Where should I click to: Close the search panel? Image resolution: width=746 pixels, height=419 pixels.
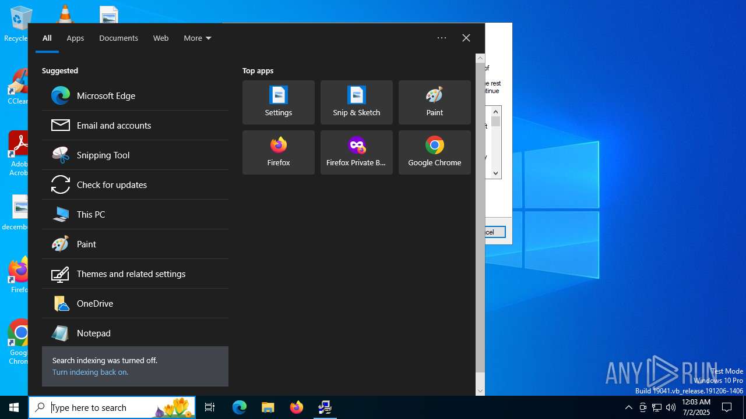click(466, 38)
